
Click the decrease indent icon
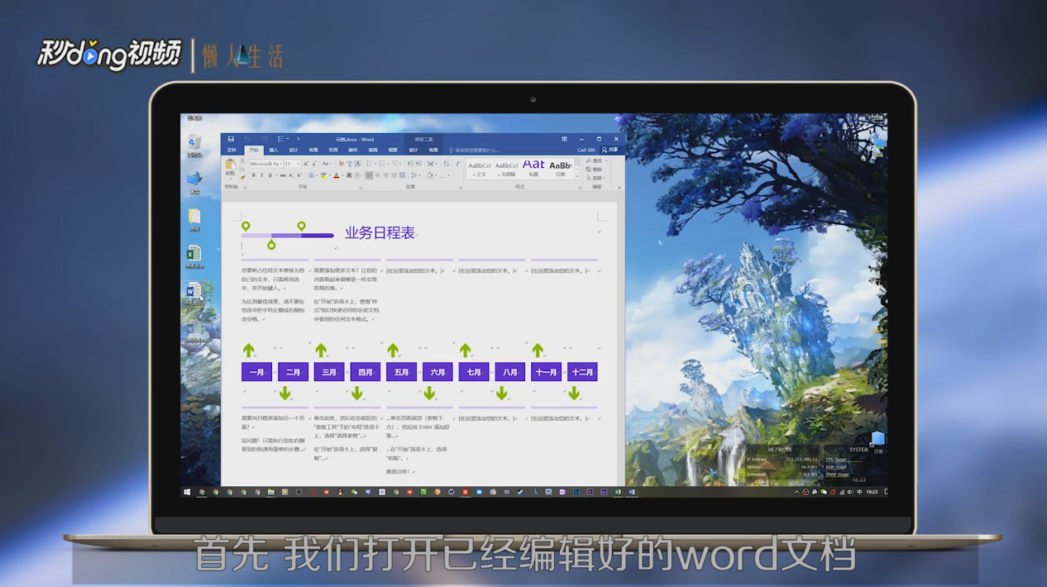409,164
